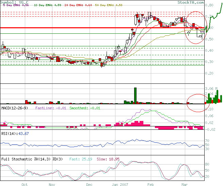223x186 pixels.
Task: Click the 0.20 price axis label
Action: [209, 73]
